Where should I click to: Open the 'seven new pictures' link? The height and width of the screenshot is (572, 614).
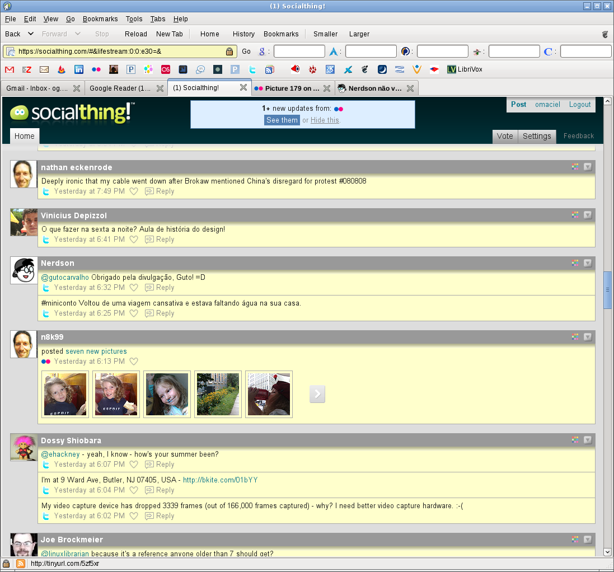pyautogui.click(x=96, y=351)
